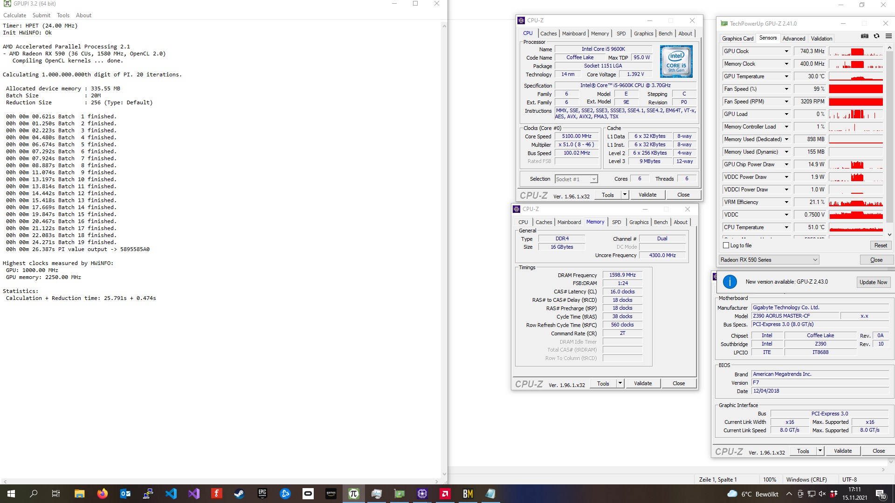Open the notification center icon
This screenshot has width=895, height=503.
(881, 494)
